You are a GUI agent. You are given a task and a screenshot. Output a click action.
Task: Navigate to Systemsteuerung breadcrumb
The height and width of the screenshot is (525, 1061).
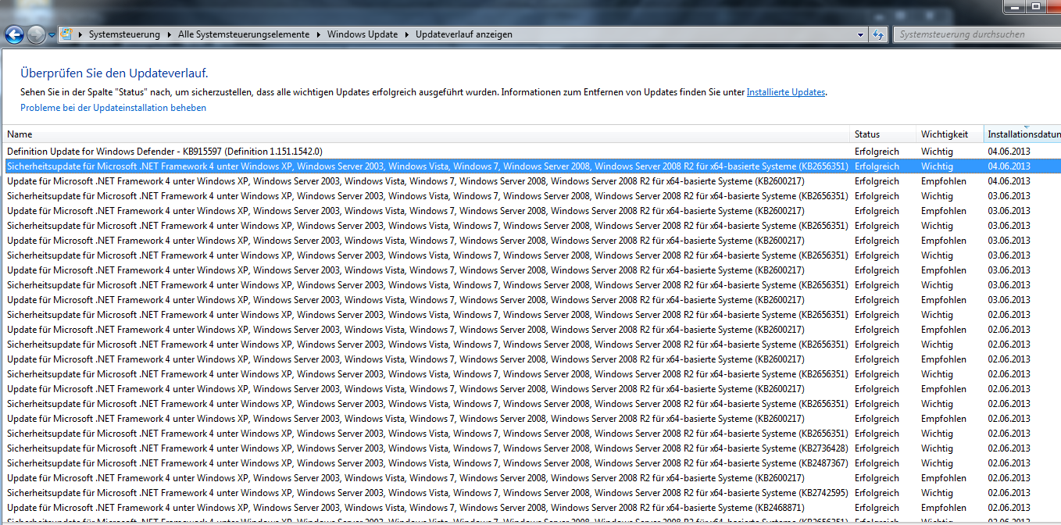coord(124,34)
